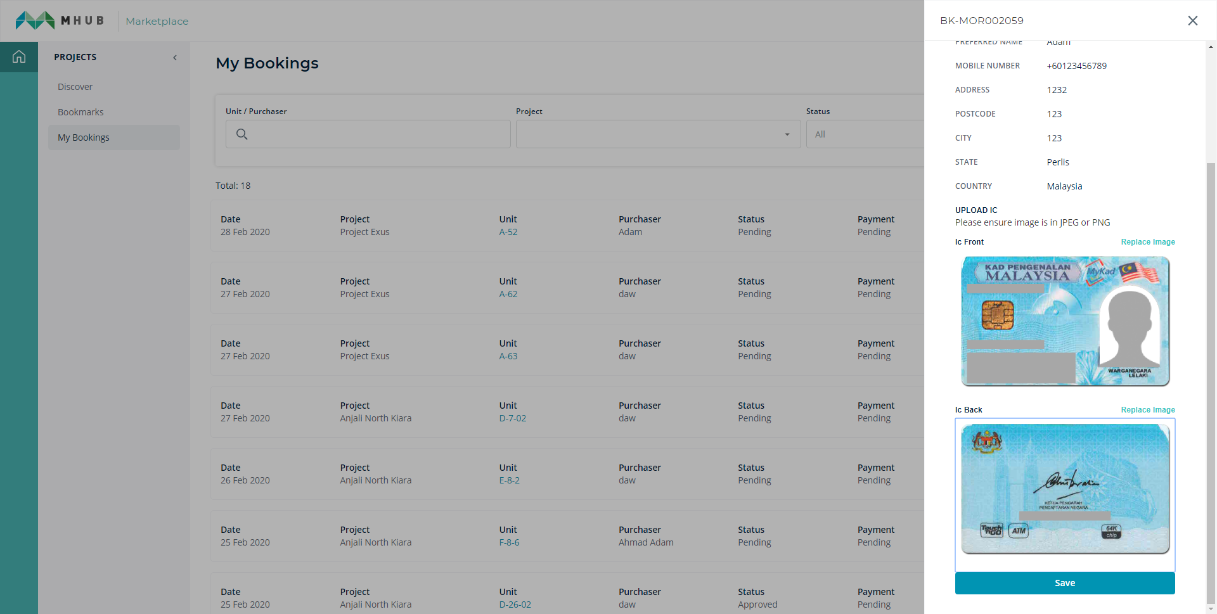Open unit A-52 link
The image size is (1217, 614).
coord(508,232)
